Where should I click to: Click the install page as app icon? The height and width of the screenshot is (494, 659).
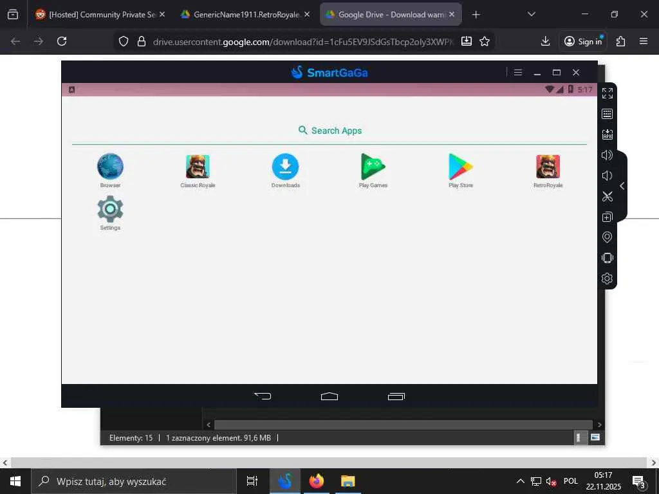point(467,41)
